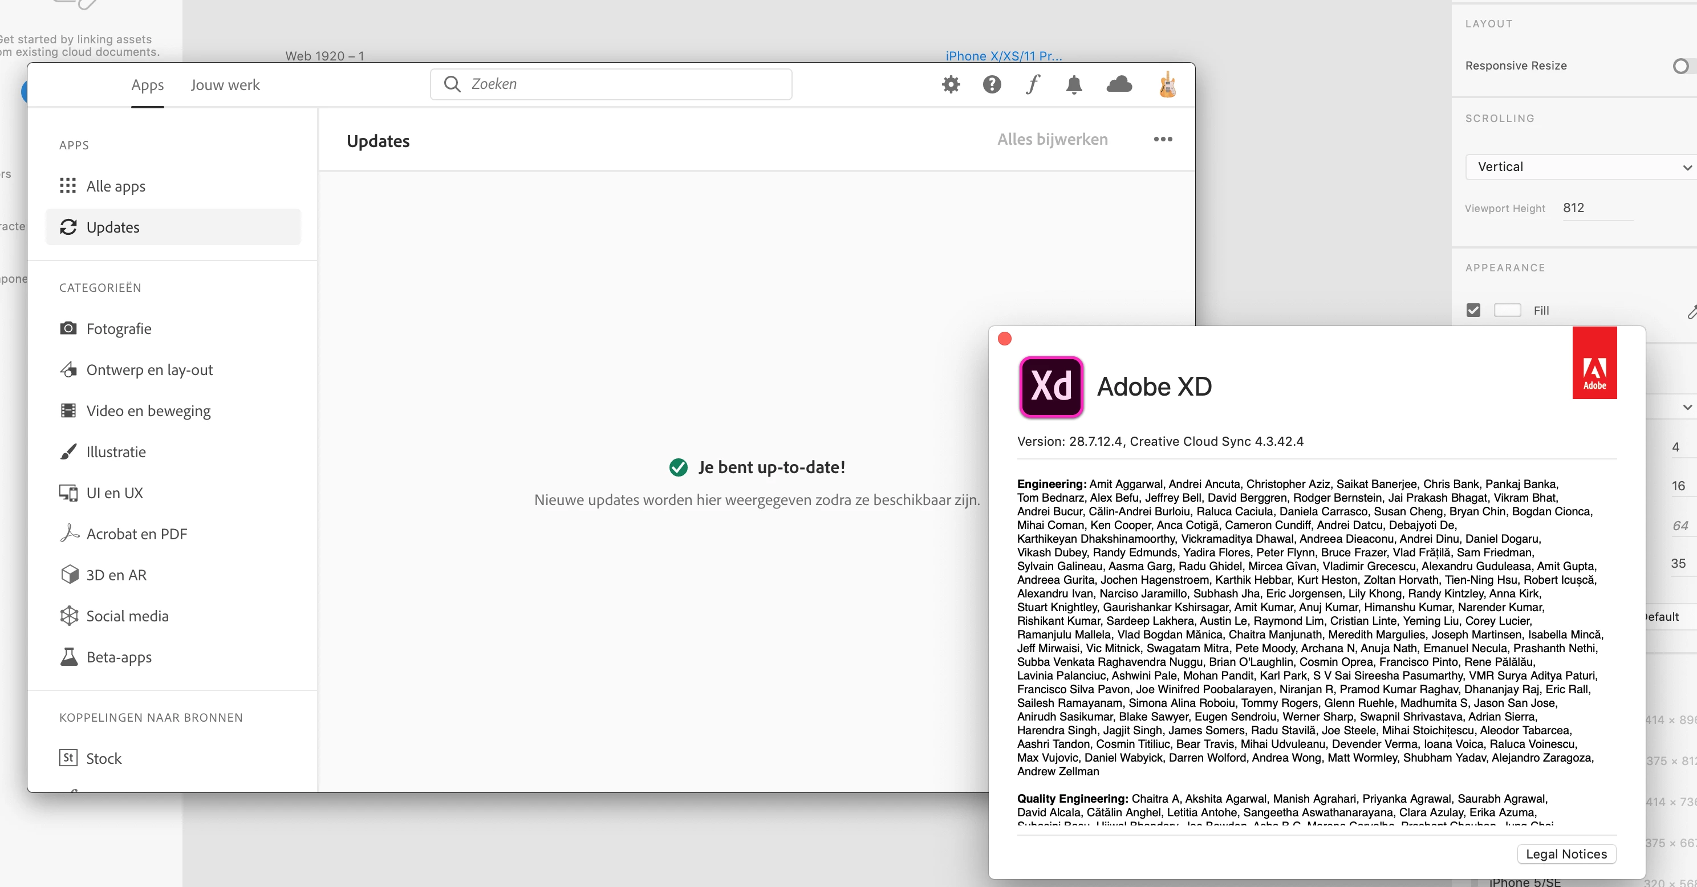Open the notifications bell icon
Screen dimensions: 1697x887
(1074, 84)
